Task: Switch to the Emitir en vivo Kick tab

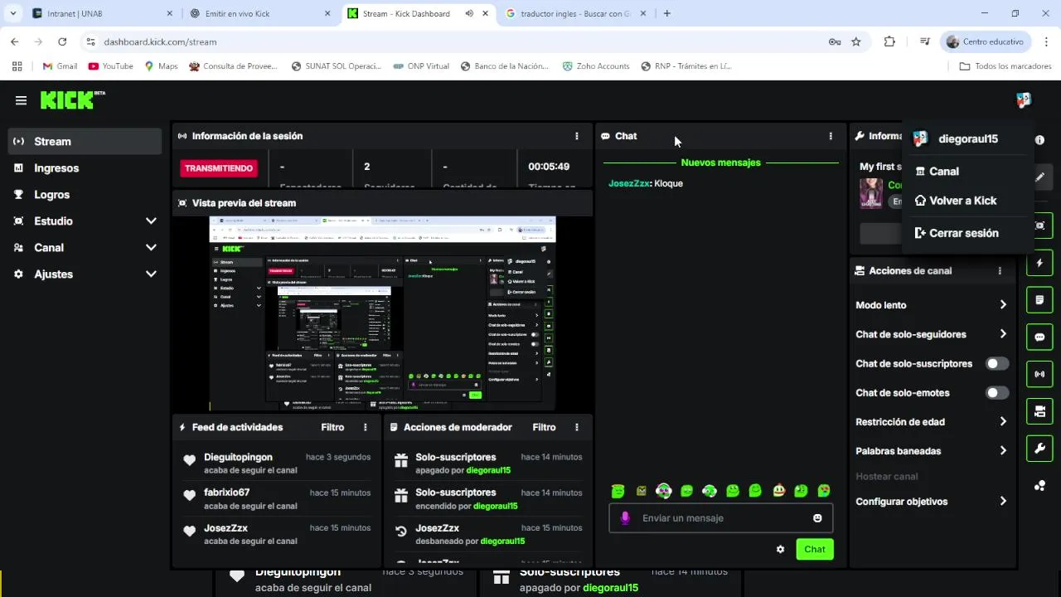Action: pyautogui.click(x=259, y=13)
